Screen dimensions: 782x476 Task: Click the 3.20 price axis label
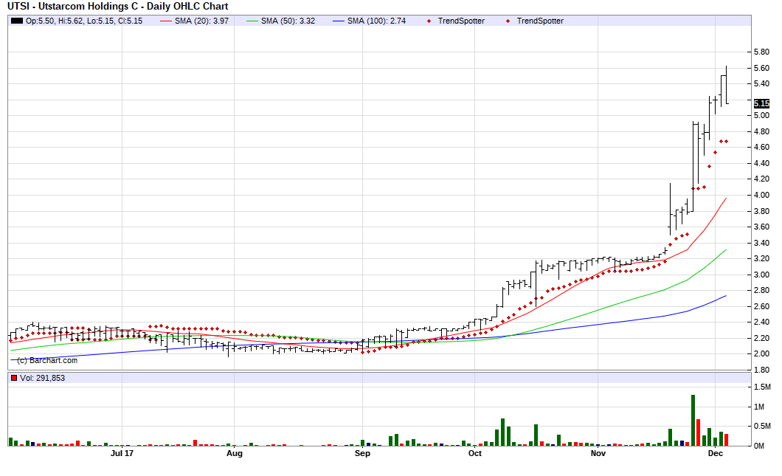click(761, 258)
